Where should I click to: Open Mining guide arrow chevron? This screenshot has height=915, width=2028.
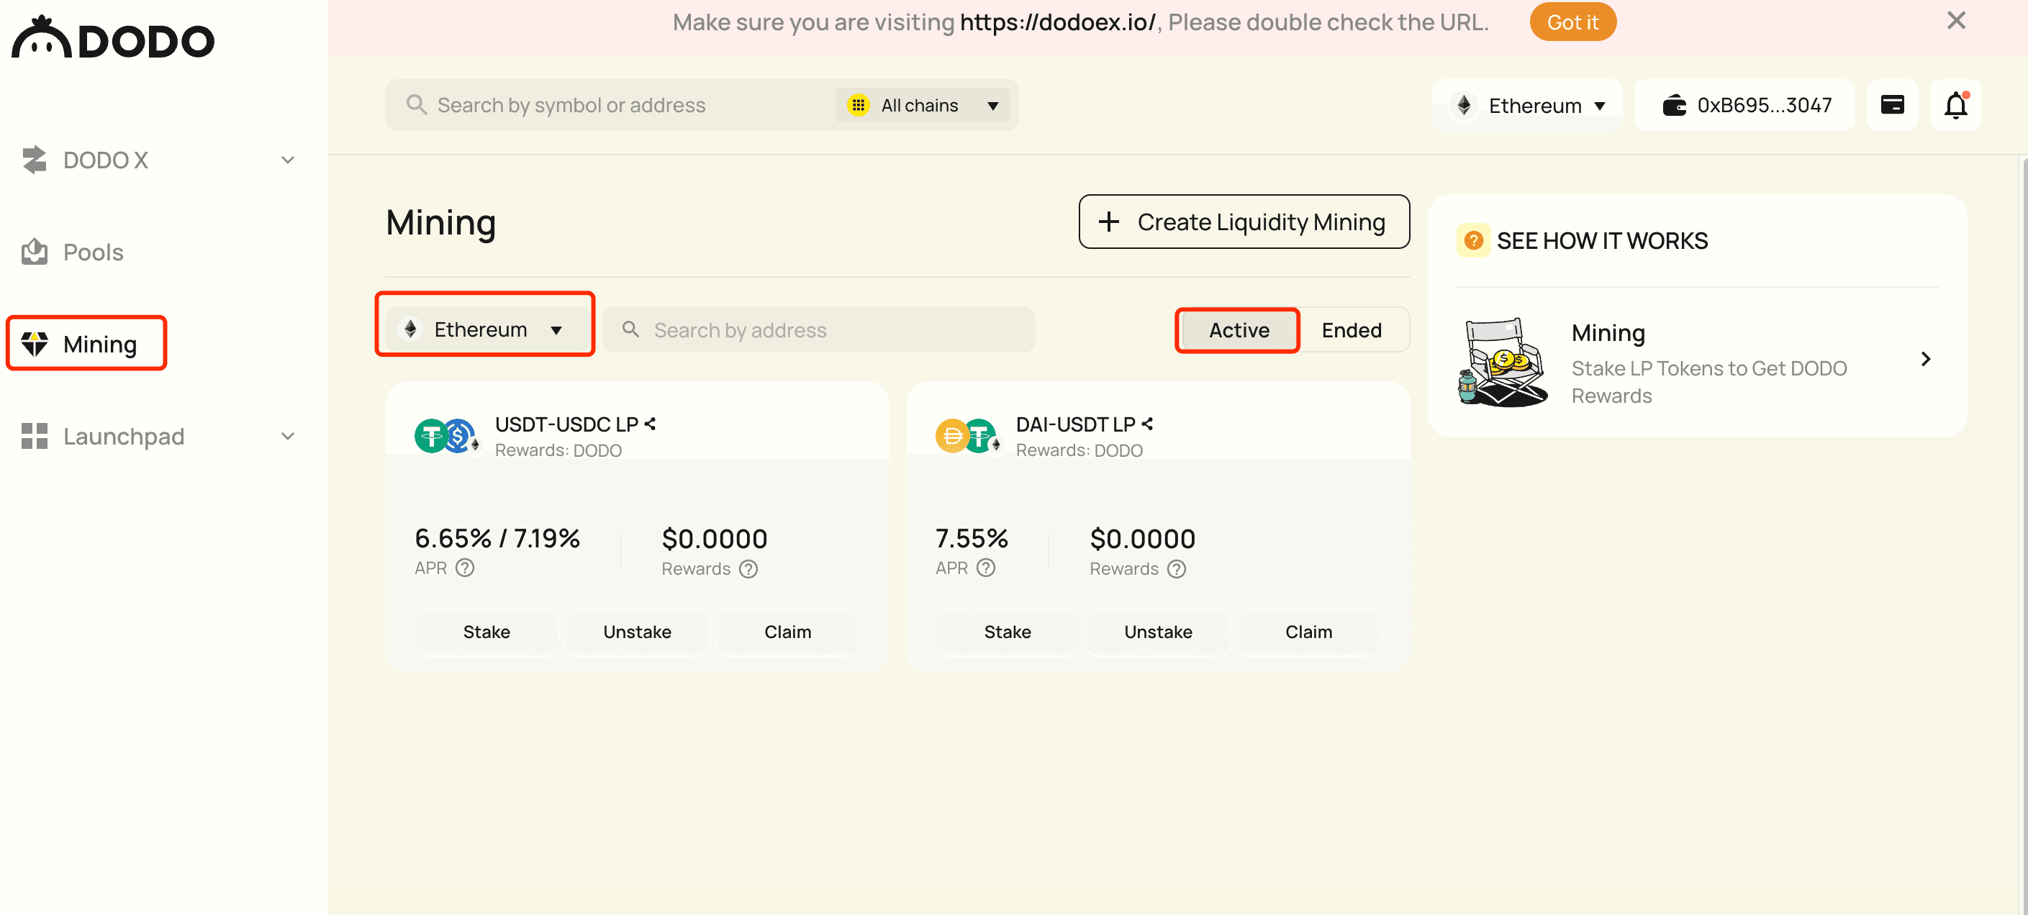(x=1926, y=360)
